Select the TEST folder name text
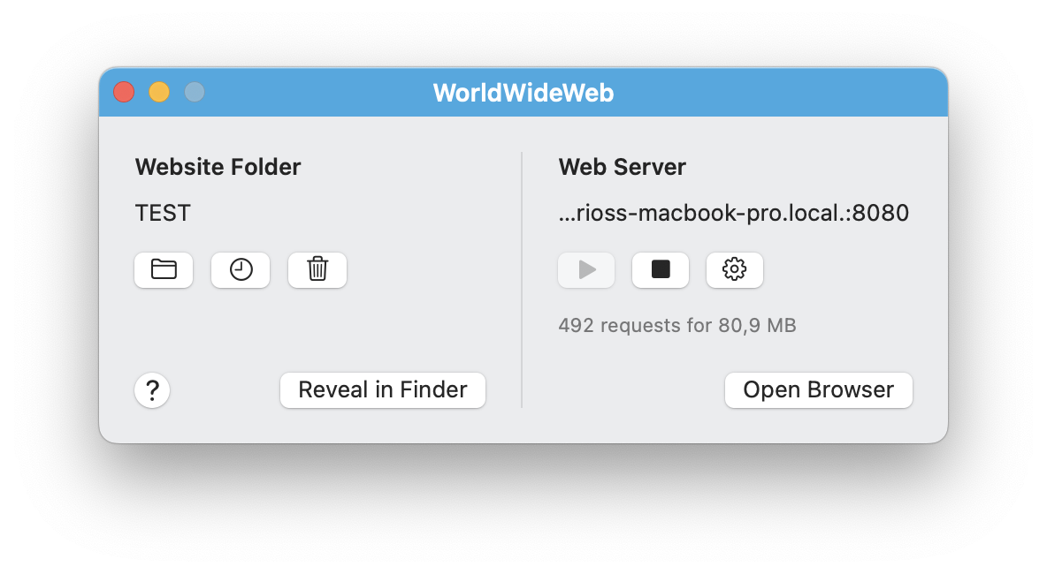Image resolution: width=1047 pixels, height=574 pixels. pos(163,214)
